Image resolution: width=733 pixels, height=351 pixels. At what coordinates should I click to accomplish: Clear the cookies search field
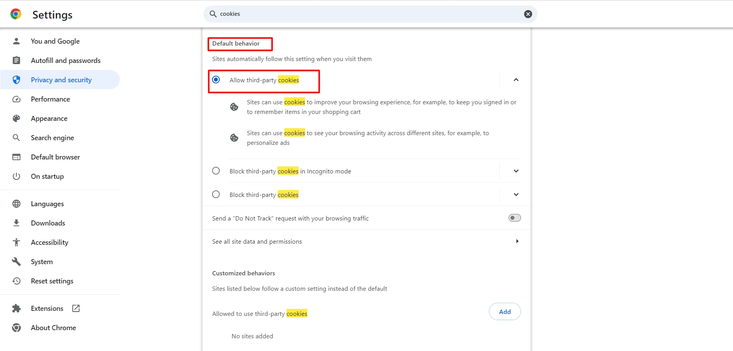528,14
